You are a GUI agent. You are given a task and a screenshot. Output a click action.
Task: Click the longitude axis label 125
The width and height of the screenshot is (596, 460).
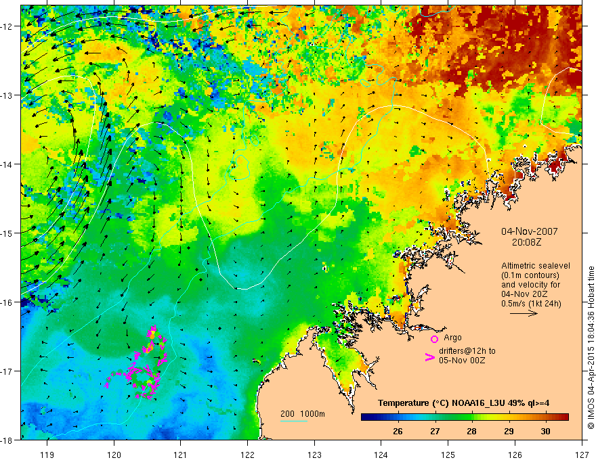448,455
